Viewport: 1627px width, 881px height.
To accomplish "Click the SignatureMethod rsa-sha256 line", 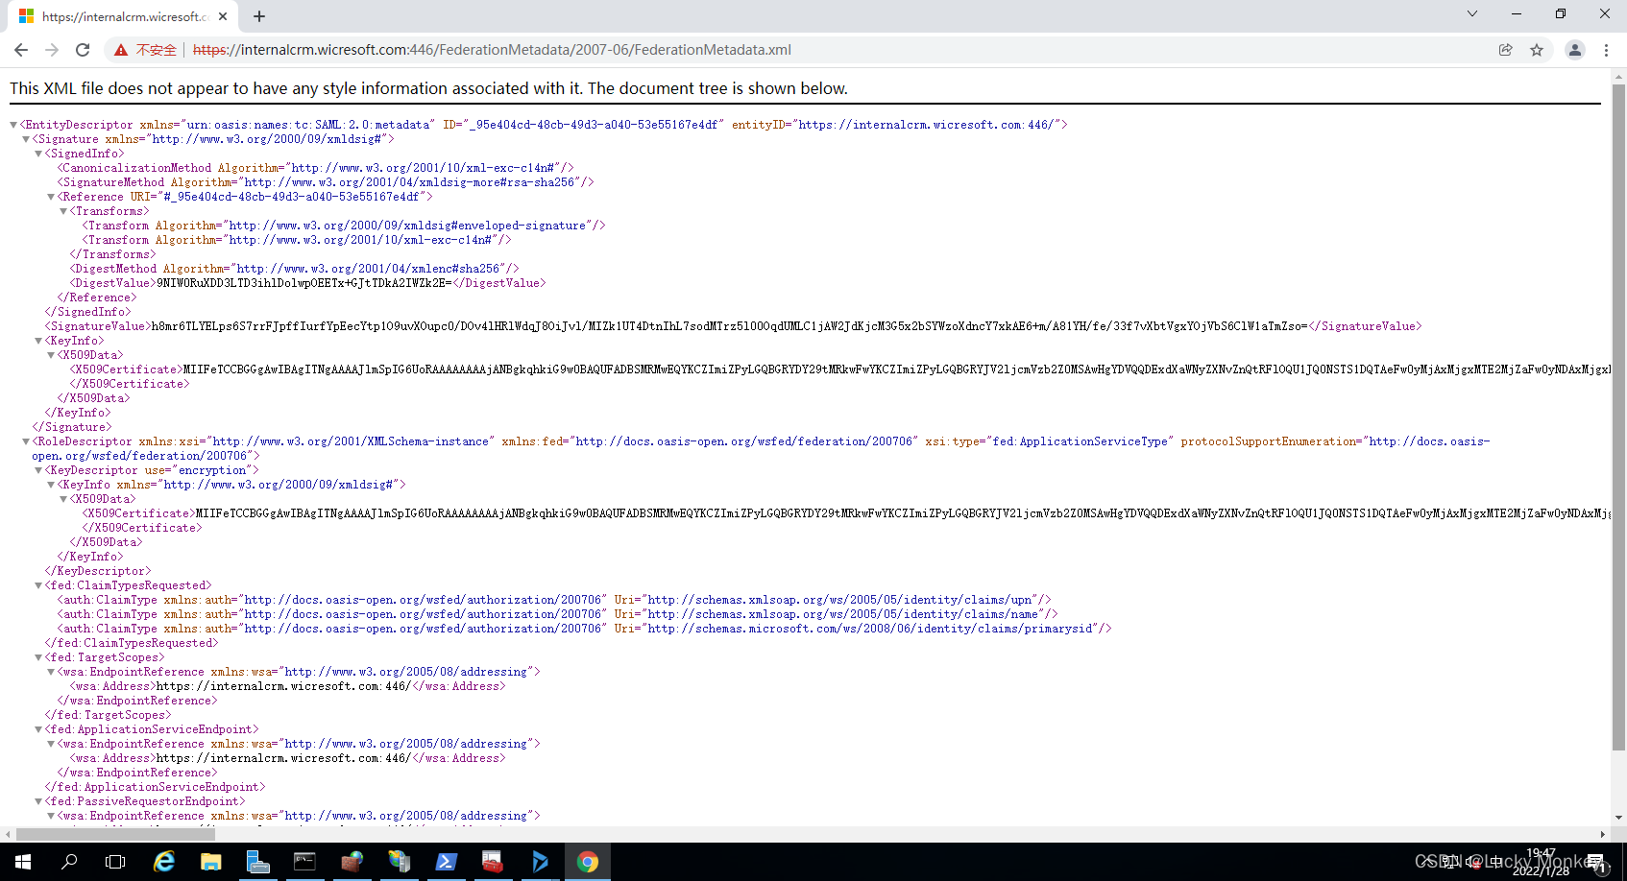I will (326, 182).
